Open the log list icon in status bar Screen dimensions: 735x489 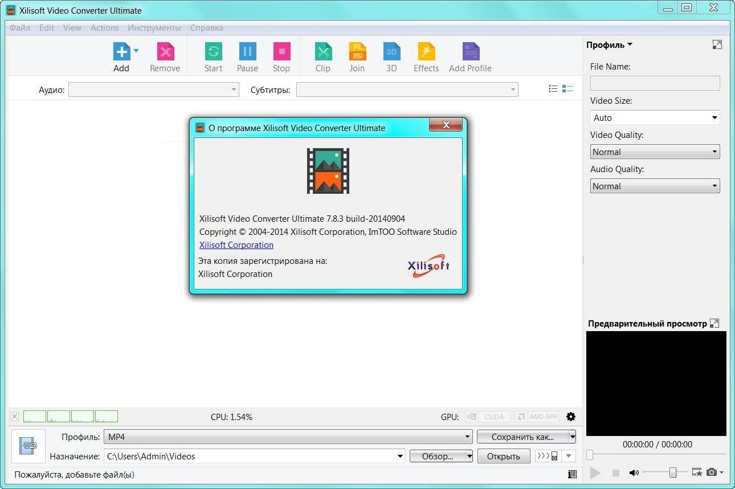pyautogui.click(x=572, y=474)
